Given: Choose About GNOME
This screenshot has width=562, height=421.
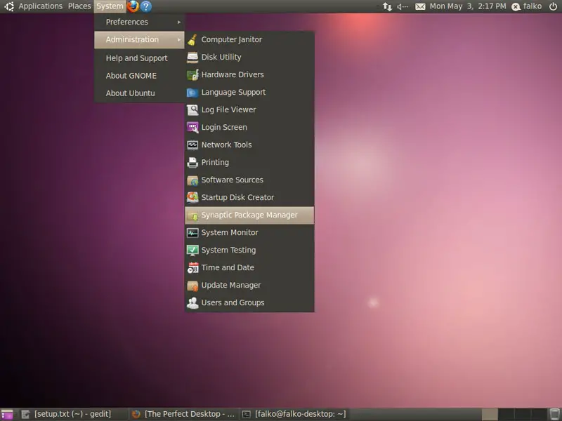Looking at the screenshot, I should coord(139,76).
